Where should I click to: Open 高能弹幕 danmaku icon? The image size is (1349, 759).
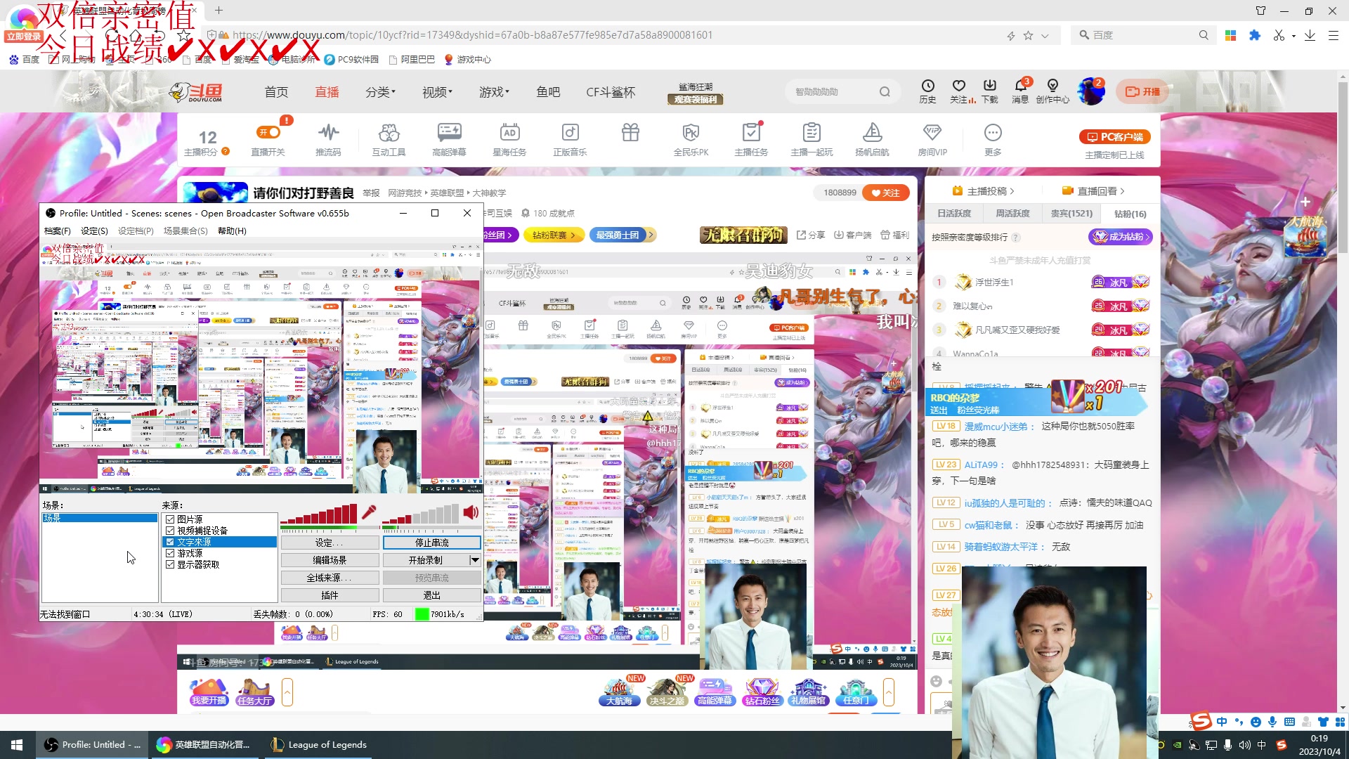click(x=449, y=132)
